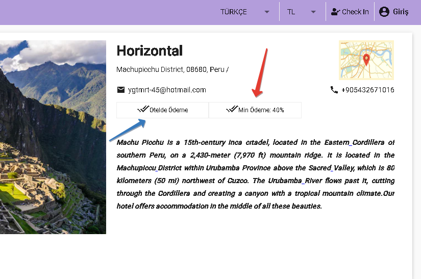
Task: Click the TL dropdown arrow
Action: click(313, 12)
